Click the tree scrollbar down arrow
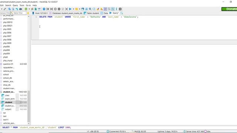This screenshot has width=237, height=133. (x=29, y=123)
